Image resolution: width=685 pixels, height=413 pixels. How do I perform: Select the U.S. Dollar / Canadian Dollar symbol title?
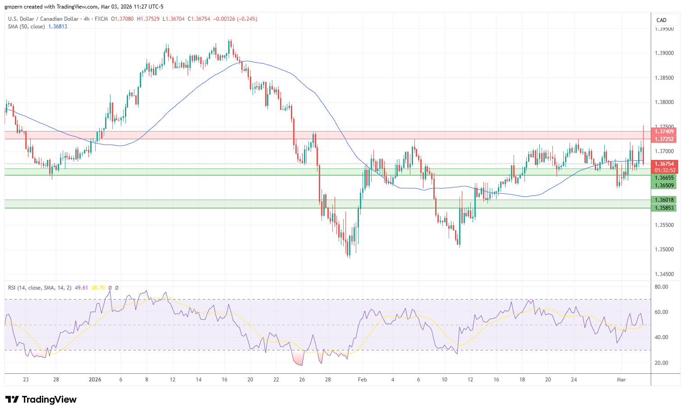point(43,19)
